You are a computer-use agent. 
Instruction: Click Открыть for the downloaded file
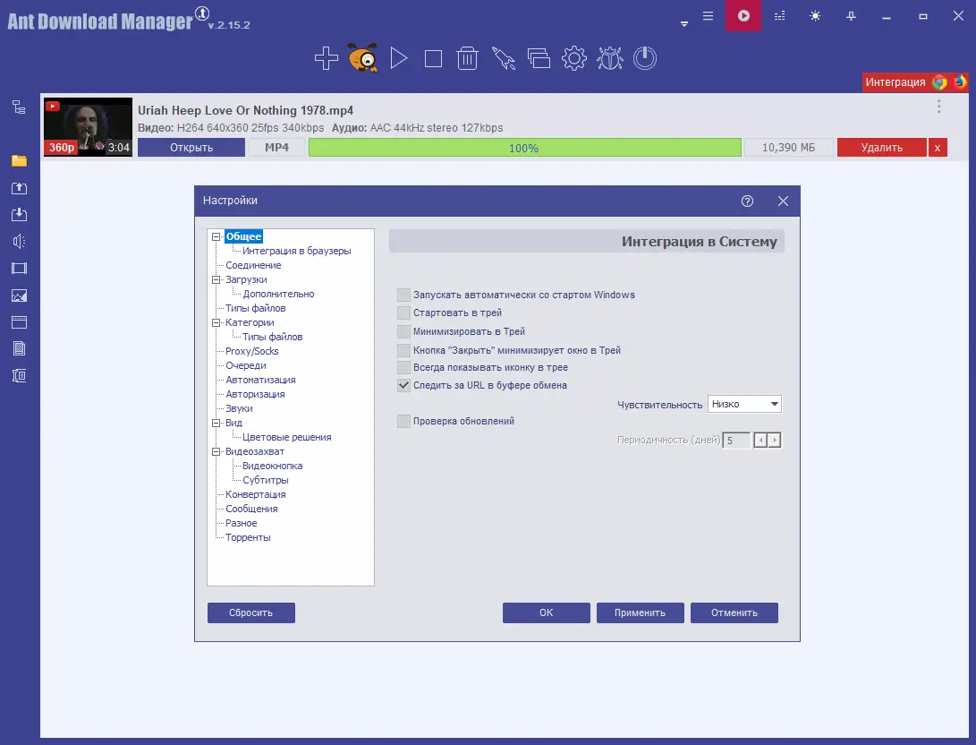191,148
